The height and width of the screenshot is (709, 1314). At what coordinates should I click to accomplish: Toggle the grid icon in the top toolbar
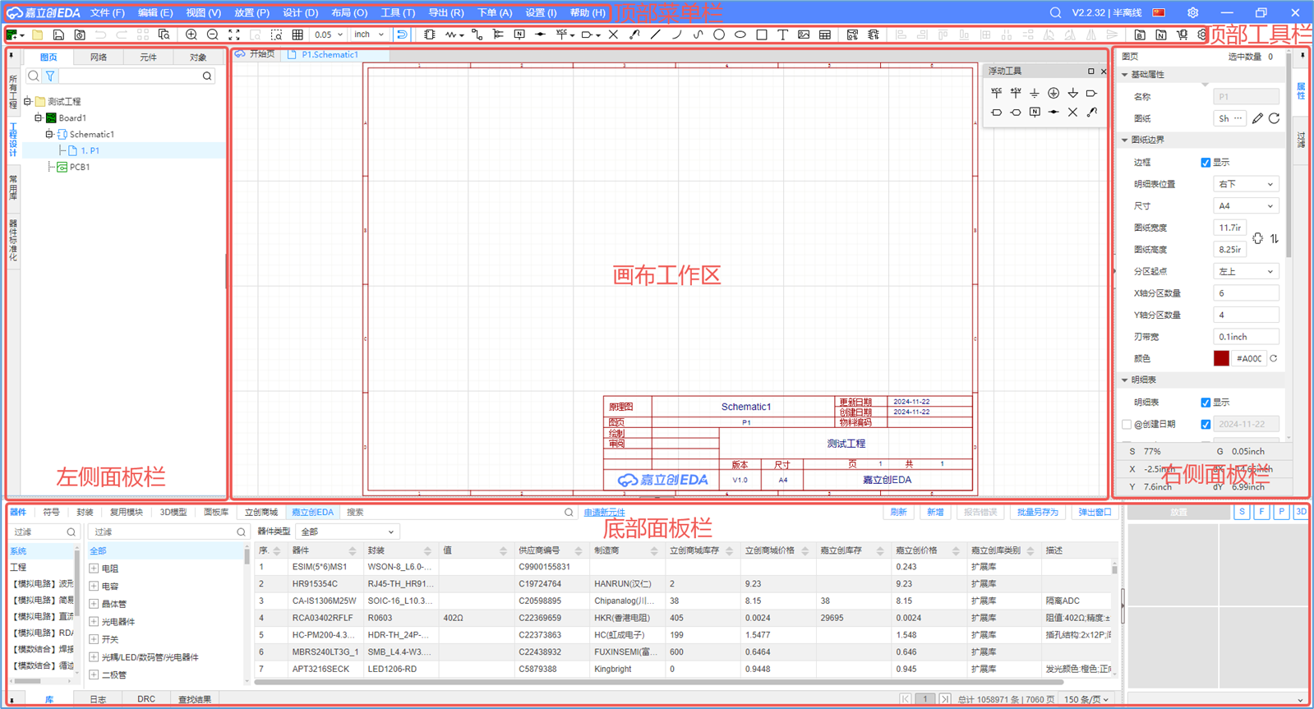tap(297, 35)
